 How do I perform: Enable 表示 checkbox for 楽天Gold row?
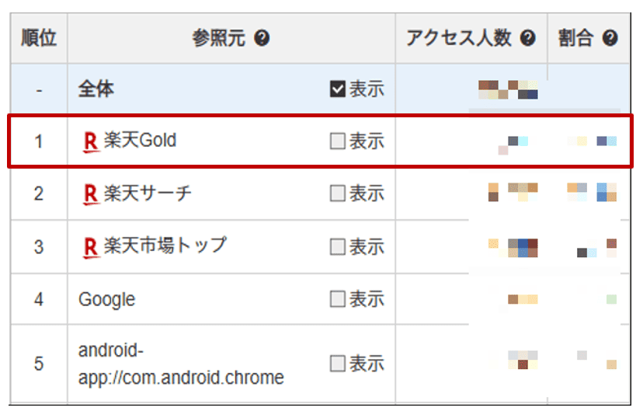tap(337, 141)
